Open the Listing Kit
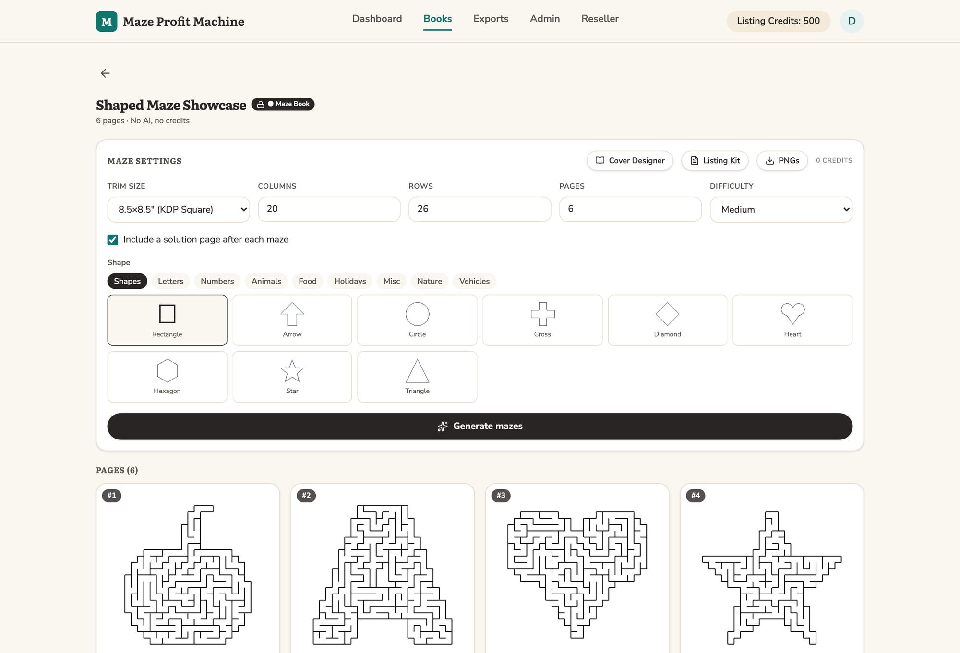Screen dimensions: 960x653 [715, 161]
